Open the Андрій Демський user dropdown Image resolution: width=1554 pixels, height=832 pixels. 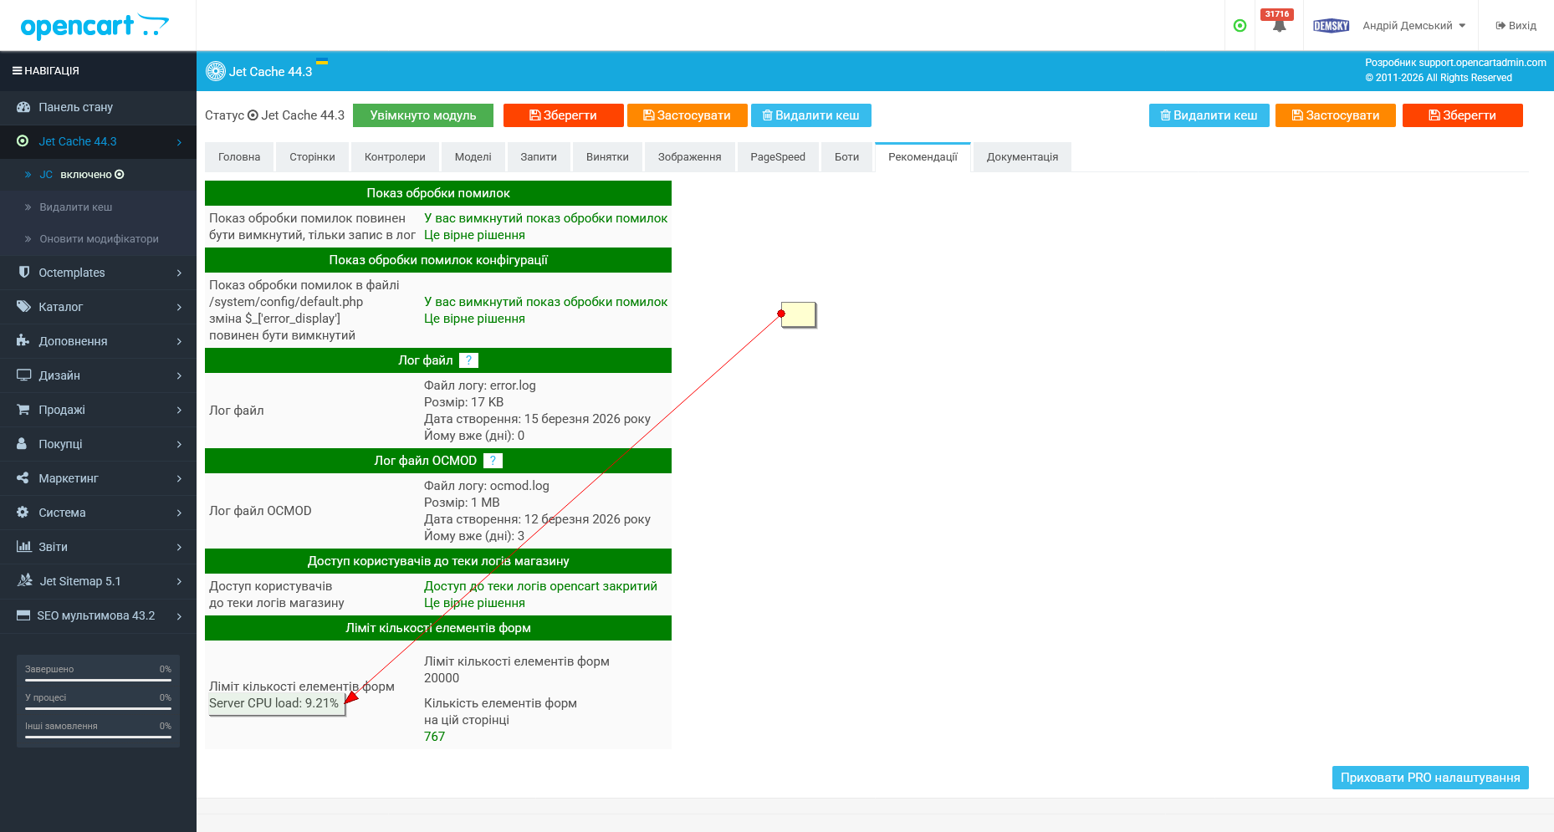pyautogui.click(x=1414, y=26)
